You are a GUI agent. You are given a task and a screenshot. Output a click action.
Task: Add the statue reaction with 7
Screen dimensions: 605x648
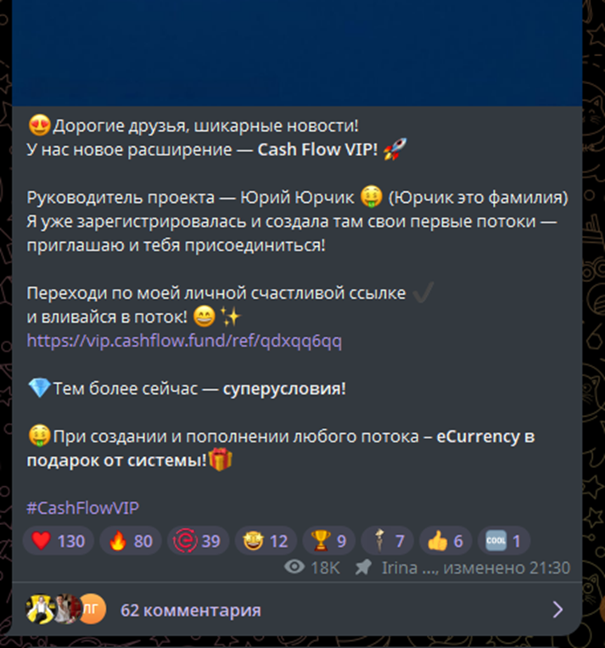tap(388, 540)
